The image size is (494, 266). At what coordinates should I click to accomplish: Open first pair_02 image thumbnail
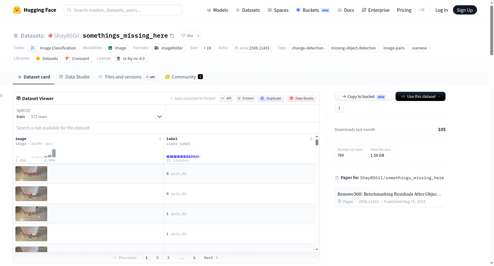31,214
